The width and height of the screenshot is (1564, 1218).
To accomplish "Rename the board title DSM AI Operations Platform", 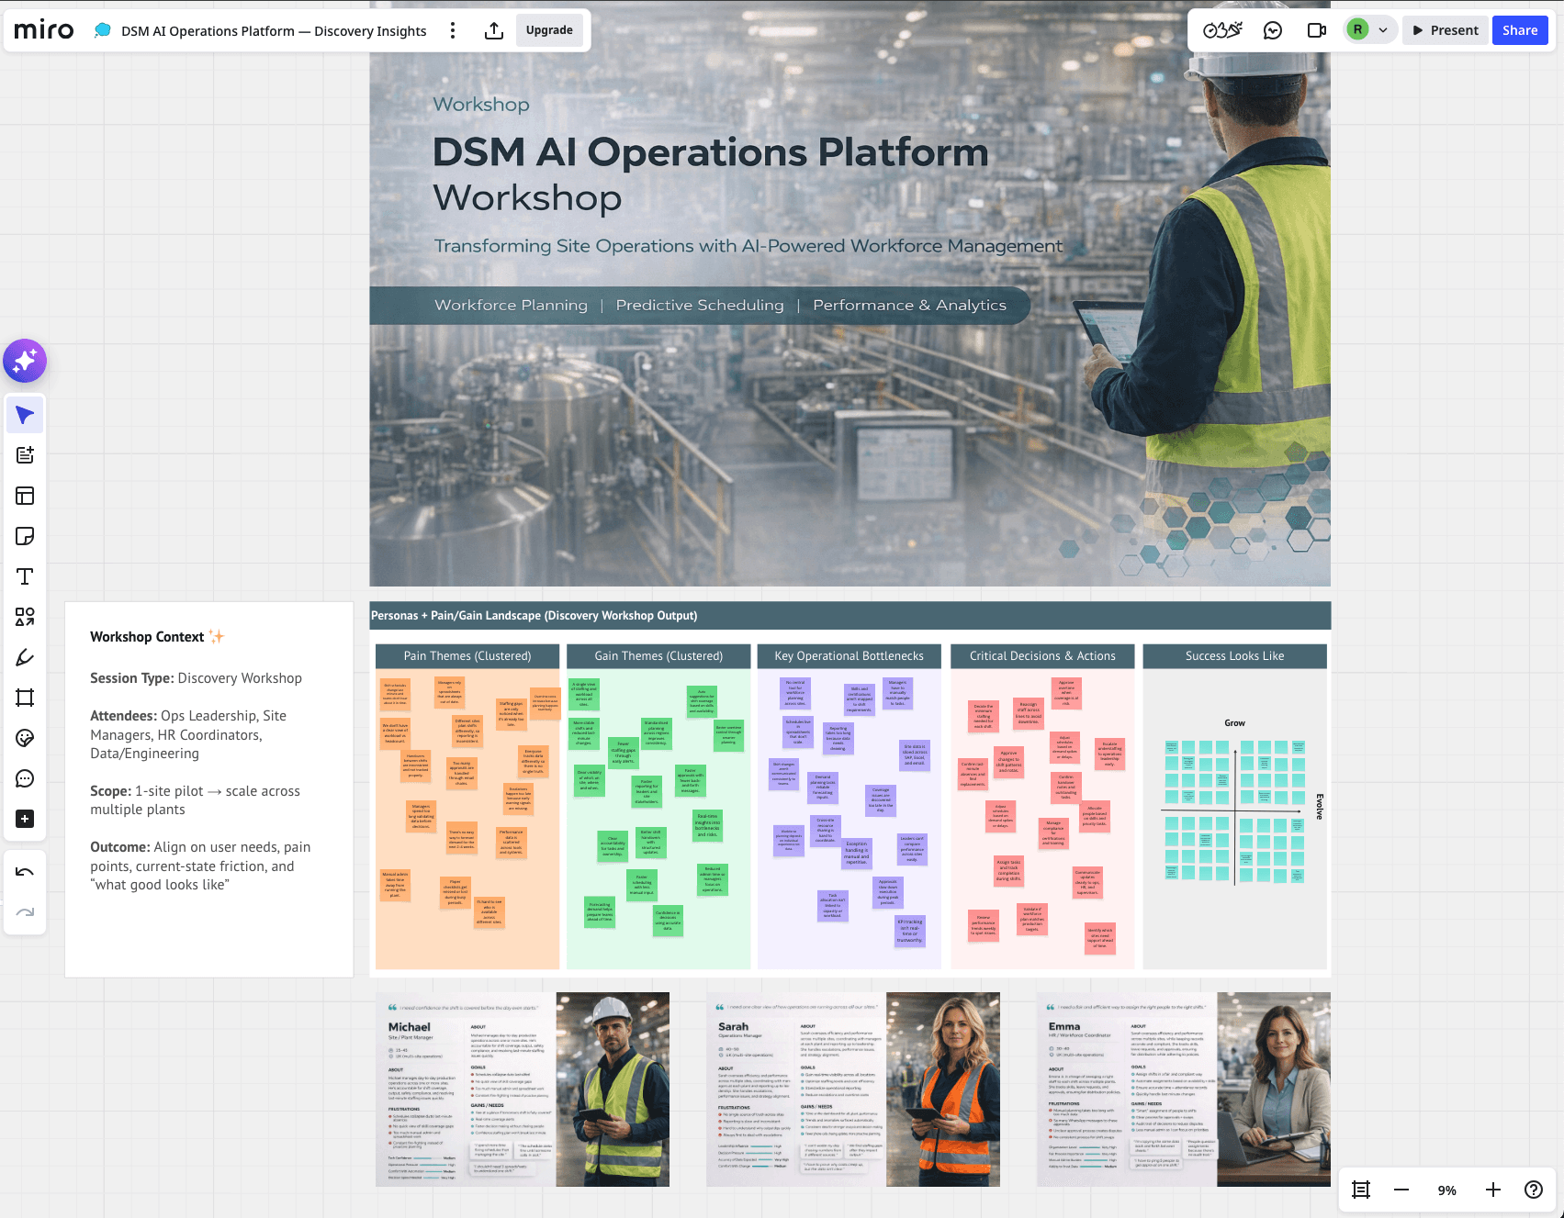I will [x=274, y=31].
